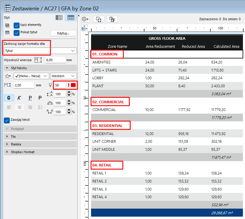
Task: Click the favorites star font icon
Action: 8,76
